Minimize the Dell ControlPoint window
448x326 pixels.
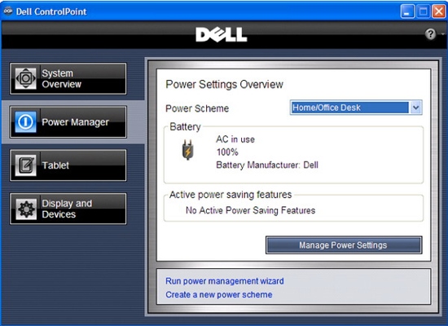coord(407,11)
